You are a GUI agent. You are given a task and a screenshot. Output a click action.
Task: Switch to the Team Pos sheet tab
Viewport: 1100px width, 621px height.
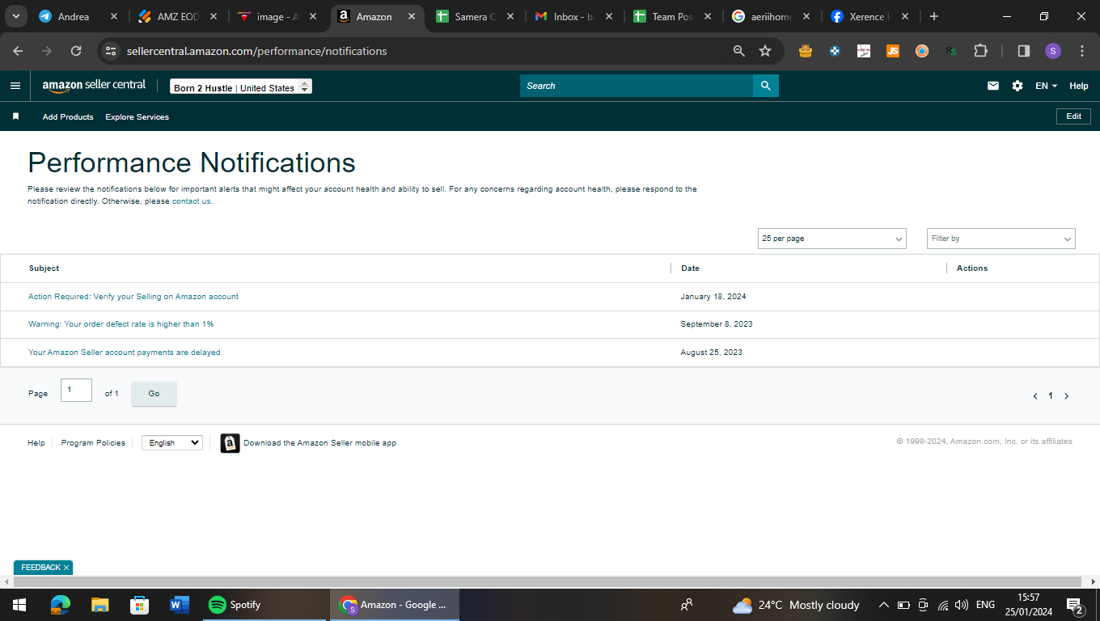click(672, 16)
